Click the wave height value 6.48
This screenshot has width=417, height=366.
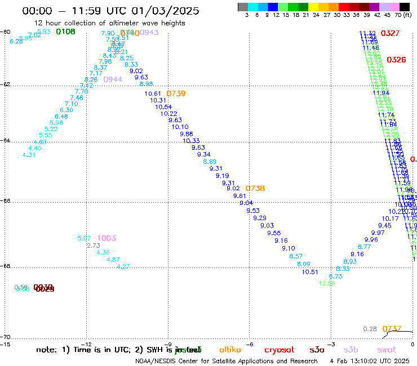tap(61, 117)
